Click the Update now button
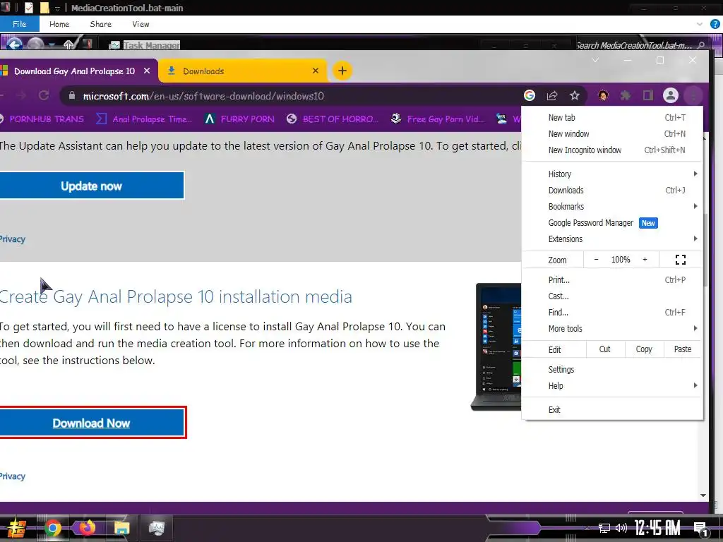723x542 pixels. point(91,186)
